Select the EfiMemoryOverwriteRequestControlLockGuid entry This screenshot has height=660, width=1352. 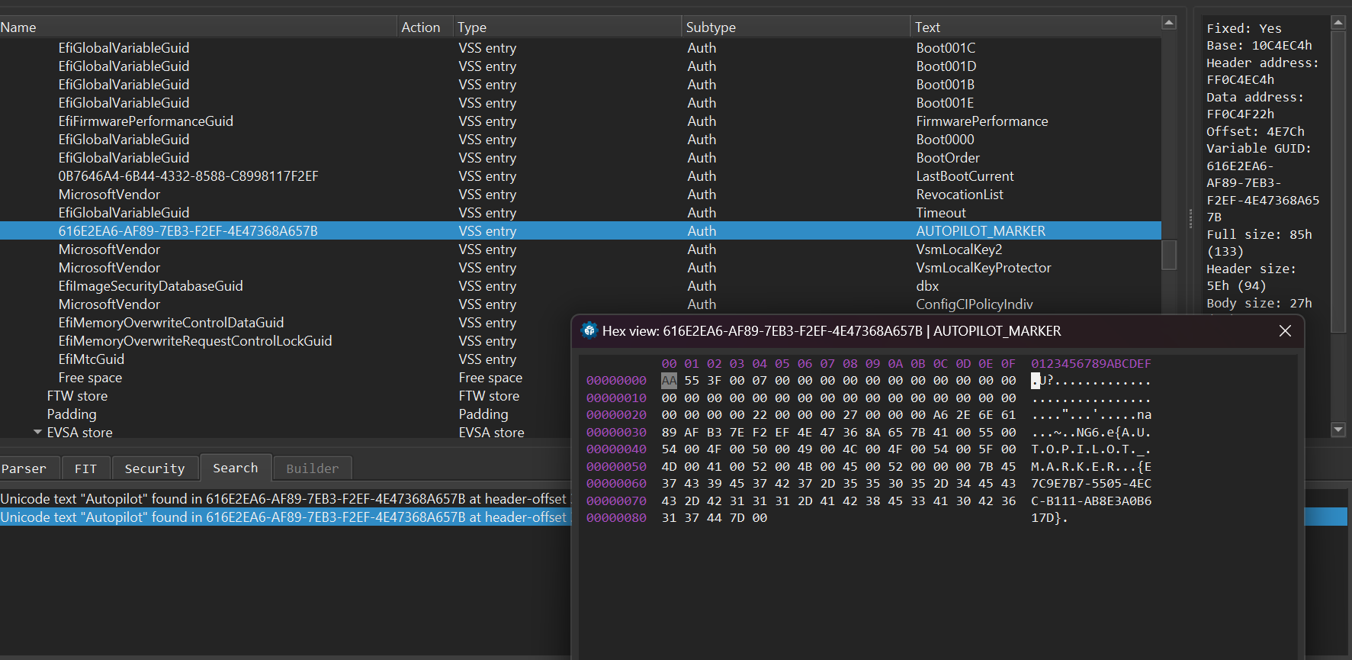click(x=195, y=340)
